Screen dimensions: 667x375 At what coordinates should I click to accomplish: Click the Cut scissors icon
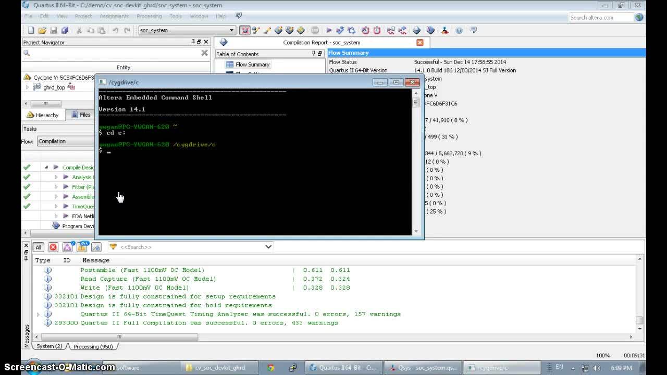click(x=79, y=30)
